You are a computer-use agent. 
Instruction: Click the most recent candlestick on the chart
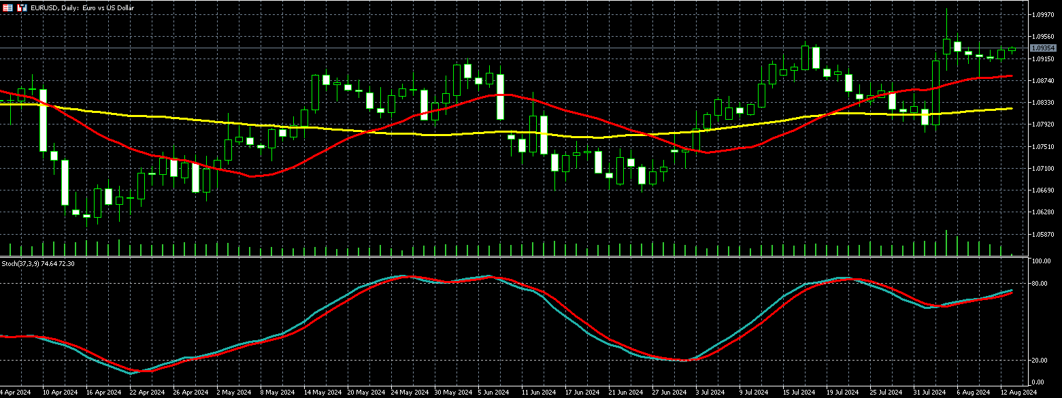tap(1012, 49)
